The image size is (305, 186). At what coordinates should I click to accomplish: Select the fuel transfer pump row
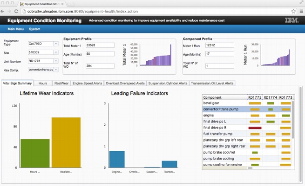247,134
